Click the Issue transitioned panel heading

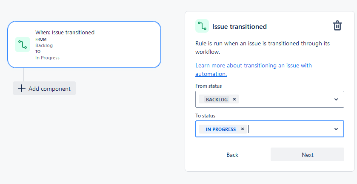pos(240,26)
